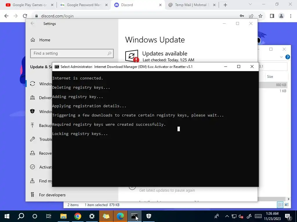Open Delivery Optimization settings

[x=39, y=98]
